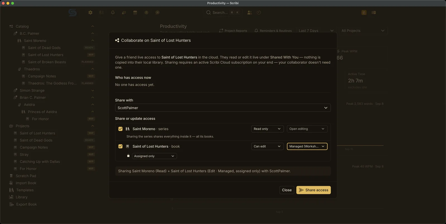This screenshot has width=446, height=224.
Task: Change the Can edit permission dropdown
Action: point(267,146)
